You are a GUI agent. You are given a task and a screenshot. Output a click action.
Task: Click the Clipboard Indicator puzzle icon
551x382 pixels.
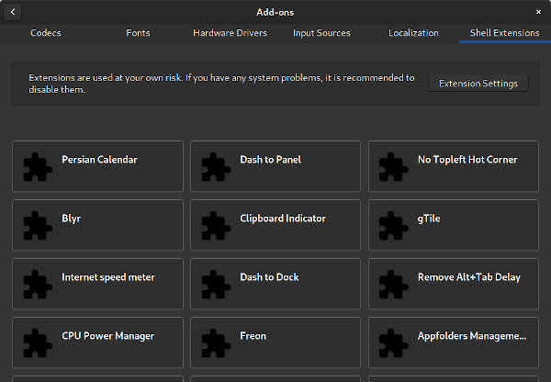(x=216, y=225)
